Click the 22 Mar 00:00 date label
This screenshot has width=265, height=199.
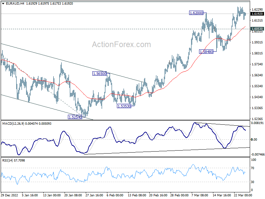coord(243,195)
